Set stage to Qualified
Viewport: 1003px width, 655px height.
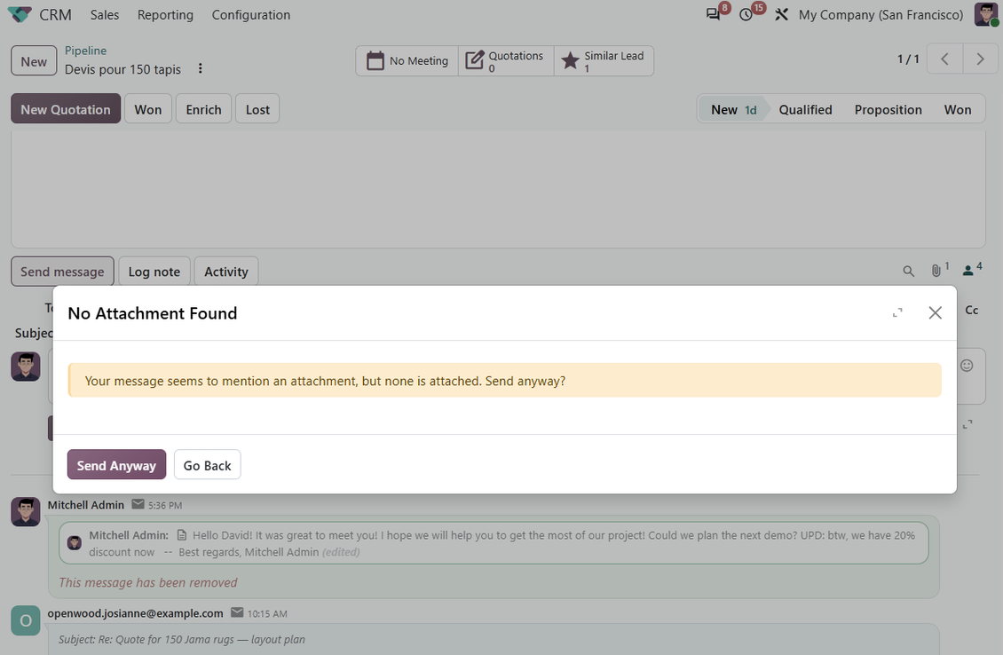tap(805, 109)
